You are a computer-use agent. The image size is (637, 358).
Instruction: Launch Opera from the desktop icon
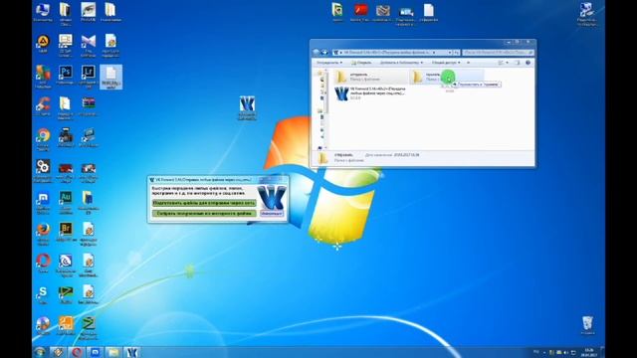coord(43,263)
